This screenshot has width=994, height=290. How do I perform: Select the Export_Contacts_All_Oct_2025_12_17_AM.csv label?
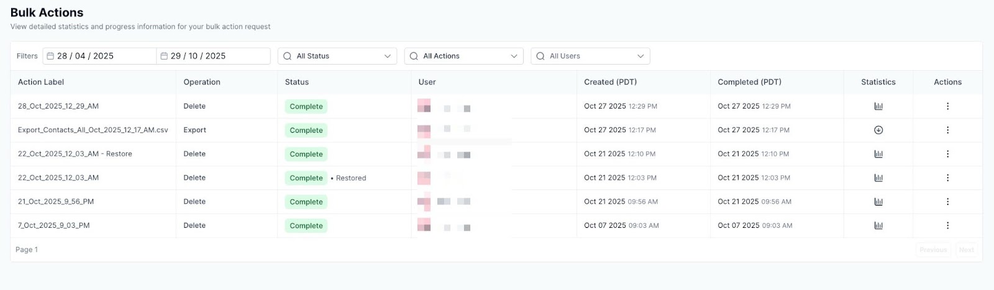tap(93, 130)
